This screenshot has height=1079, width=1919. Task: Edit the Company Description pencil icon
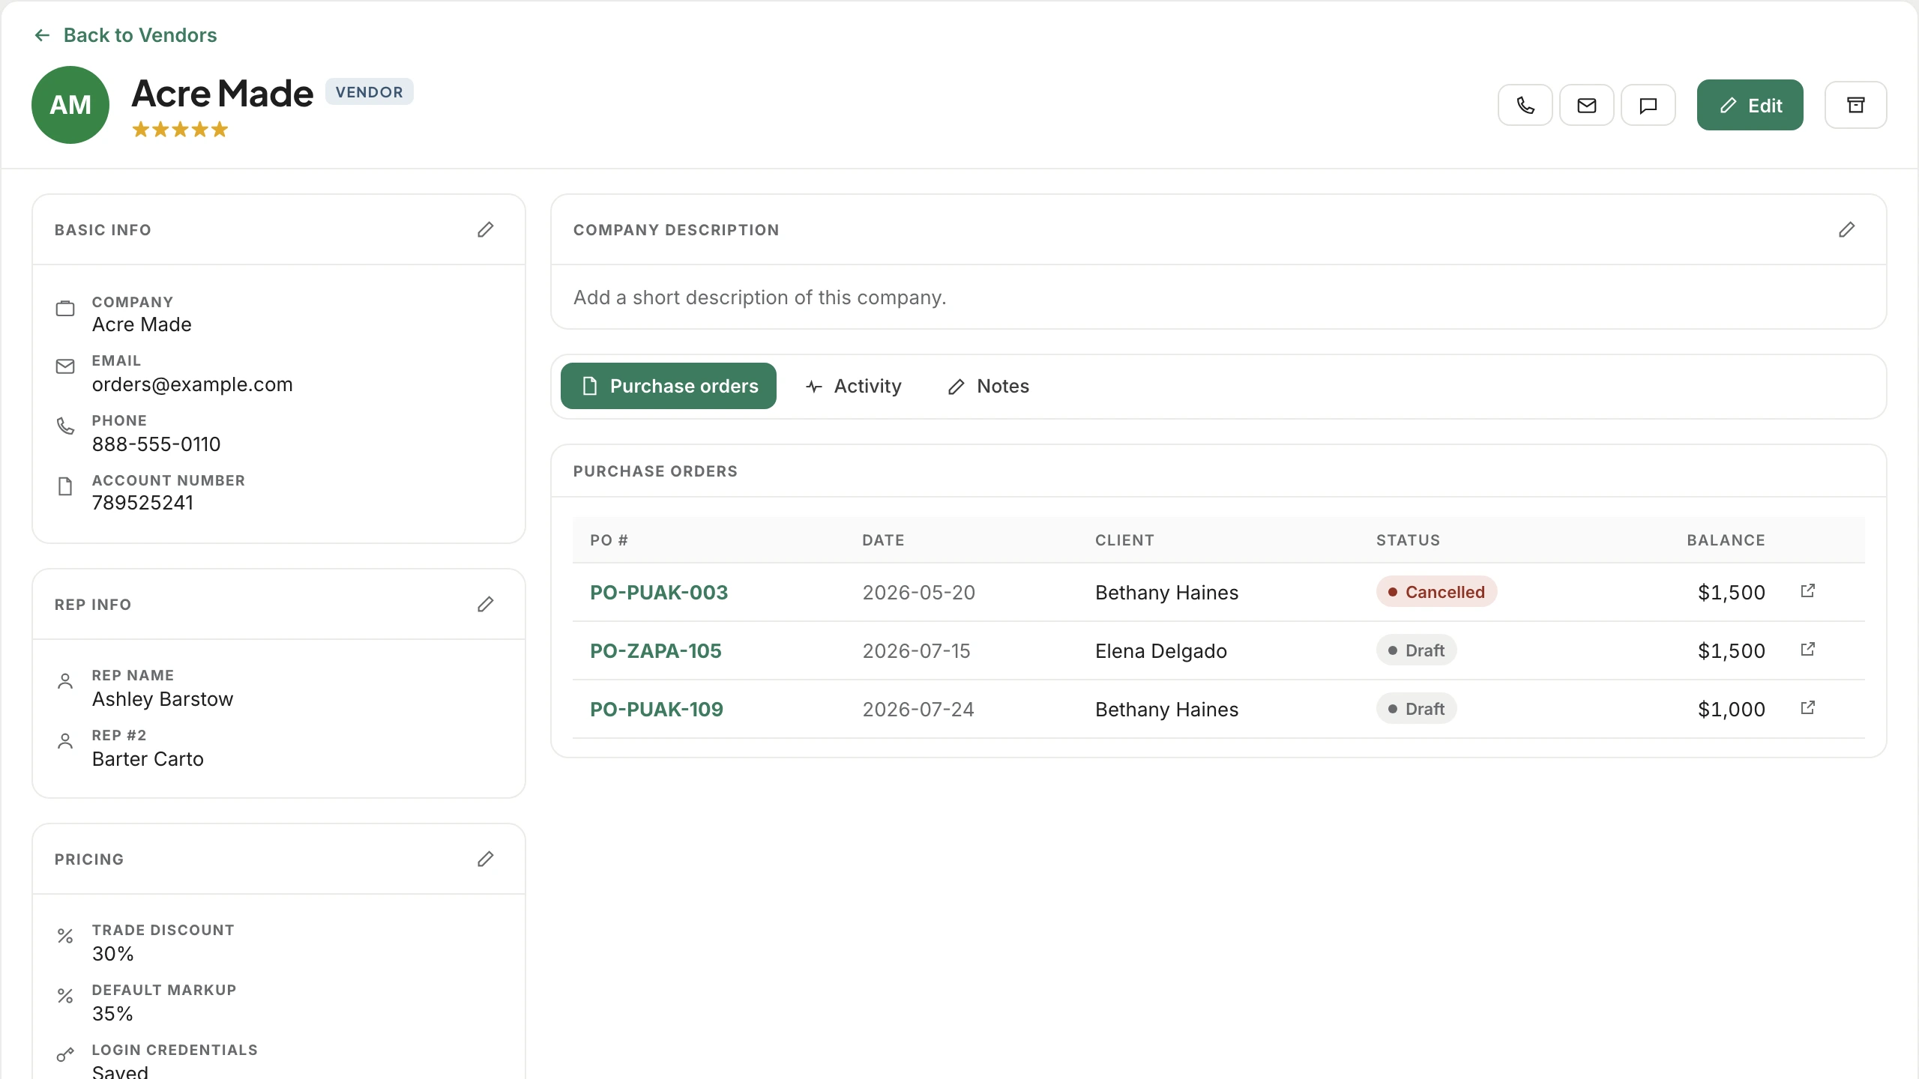(1846, 229)
